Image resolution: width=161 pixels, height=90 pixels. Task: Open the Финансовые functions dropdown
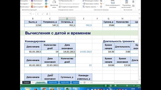click(25, 7)
